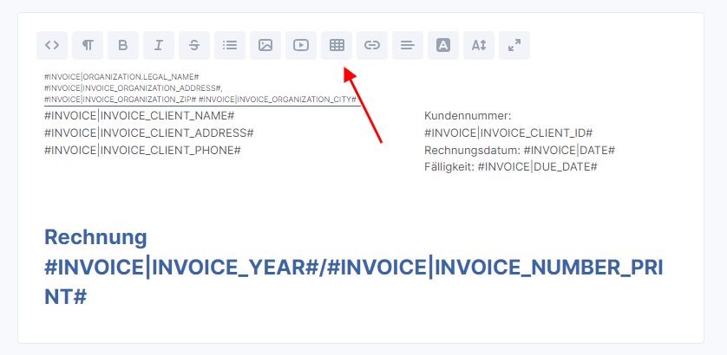
Task: Open text alignment options
Action: tap(408, 45)
